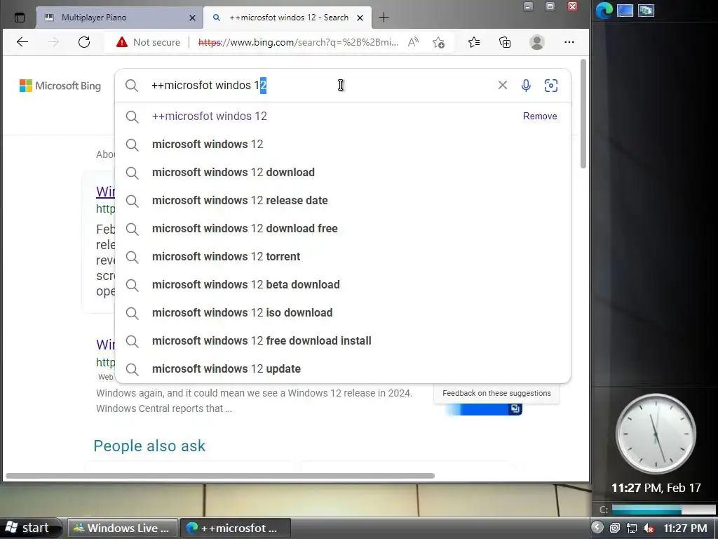Close the Multiplayer Piano tab
Viewport: 718px width, 539px height.
click(192, 18)
